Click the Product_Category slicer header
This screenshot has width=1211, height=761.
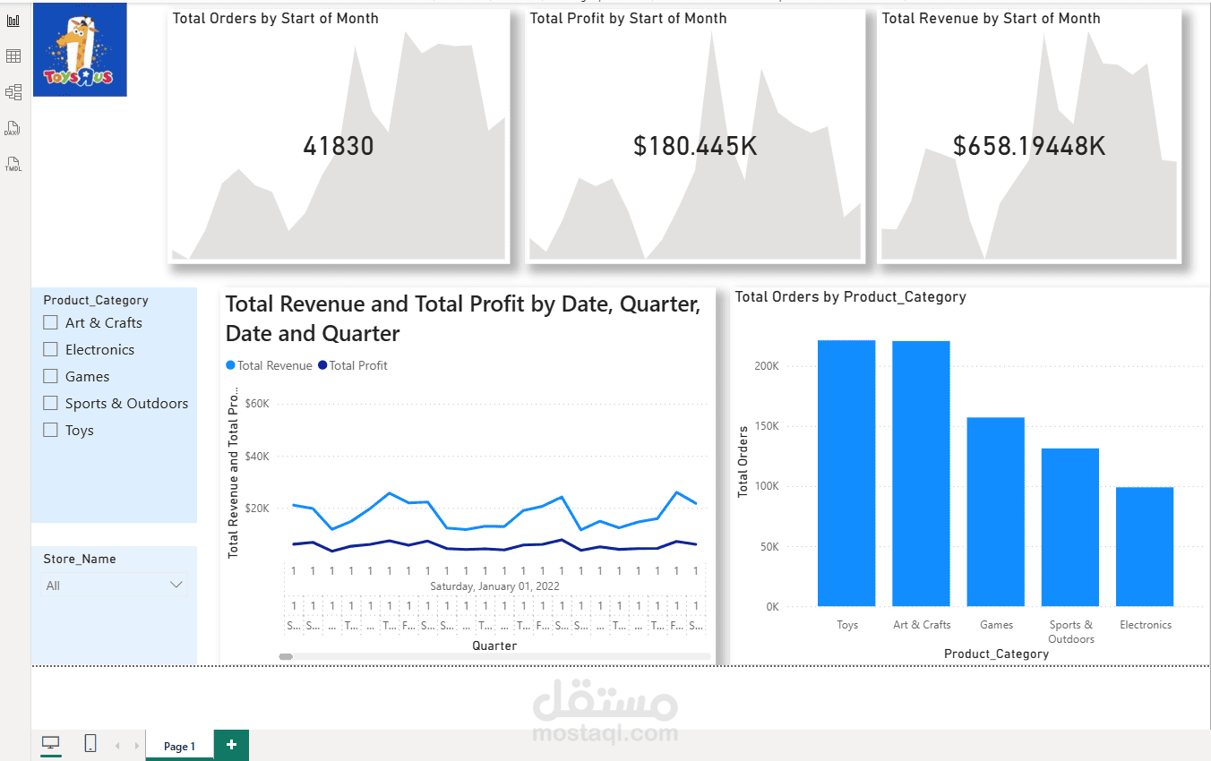(x=96, y=301)
